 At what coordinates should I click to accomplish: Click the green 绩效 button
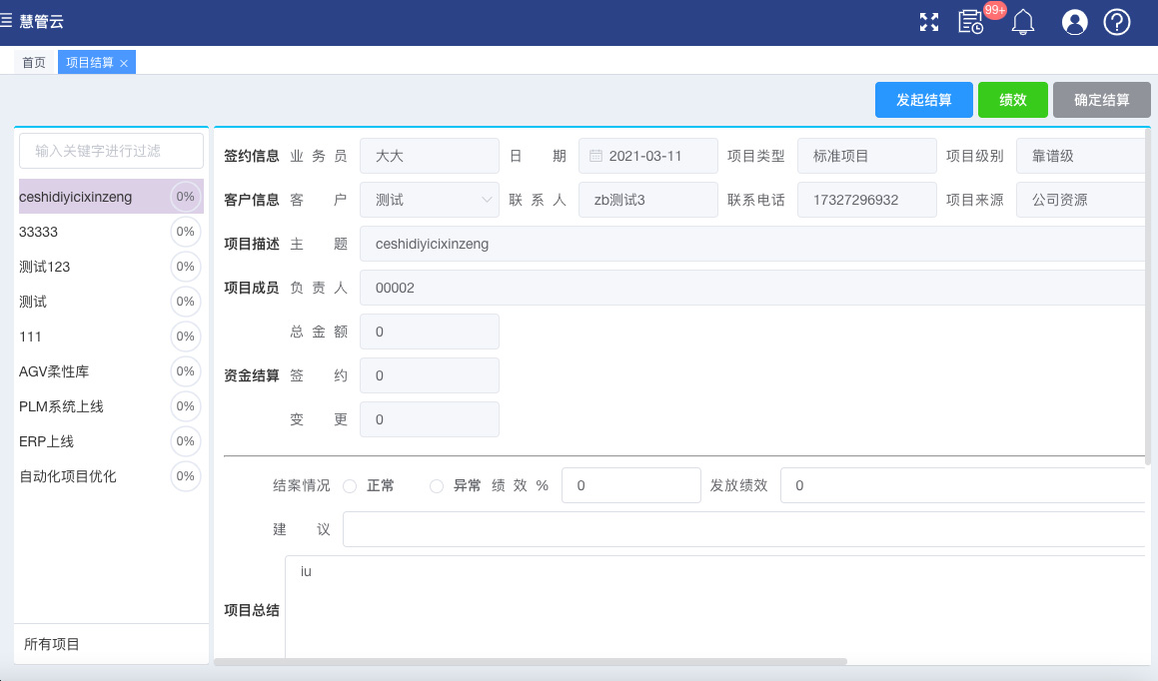pyautogui.click(x=1012, y=100)
